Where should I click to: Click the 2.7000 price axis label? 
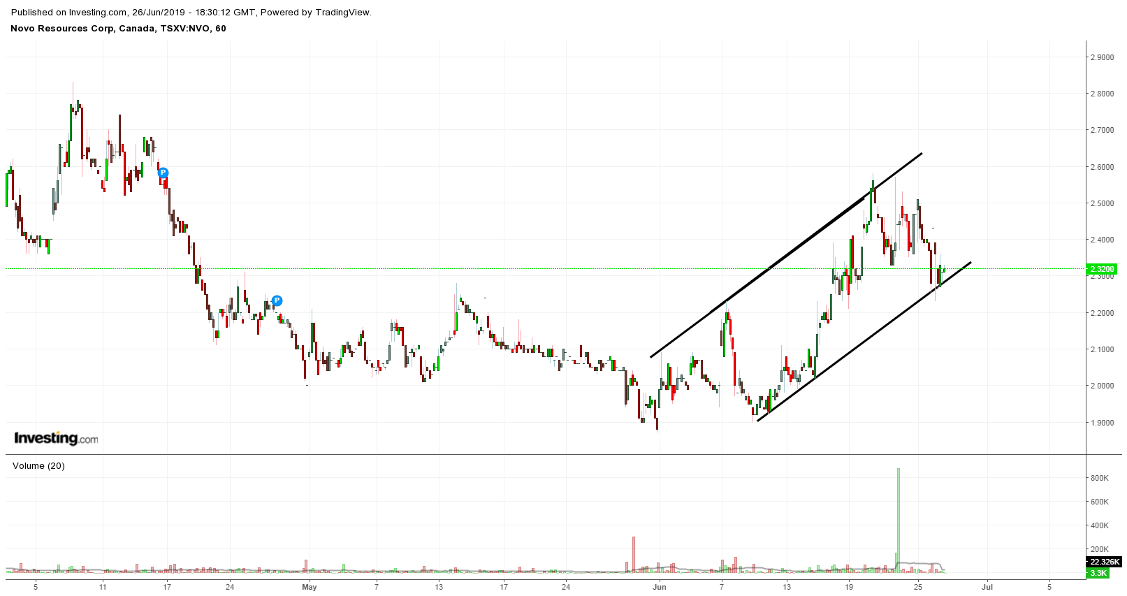point(1102,130)
